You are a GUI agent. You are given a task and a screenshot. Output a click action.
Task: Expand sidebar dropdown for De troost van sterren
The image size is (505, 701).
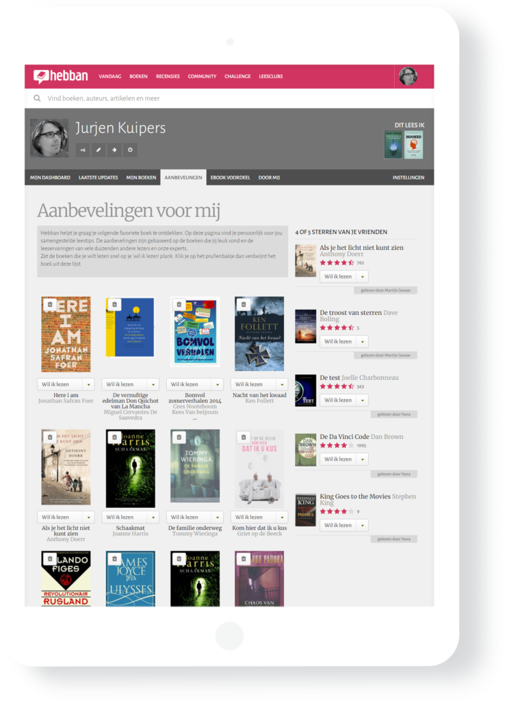pos(362,342)
